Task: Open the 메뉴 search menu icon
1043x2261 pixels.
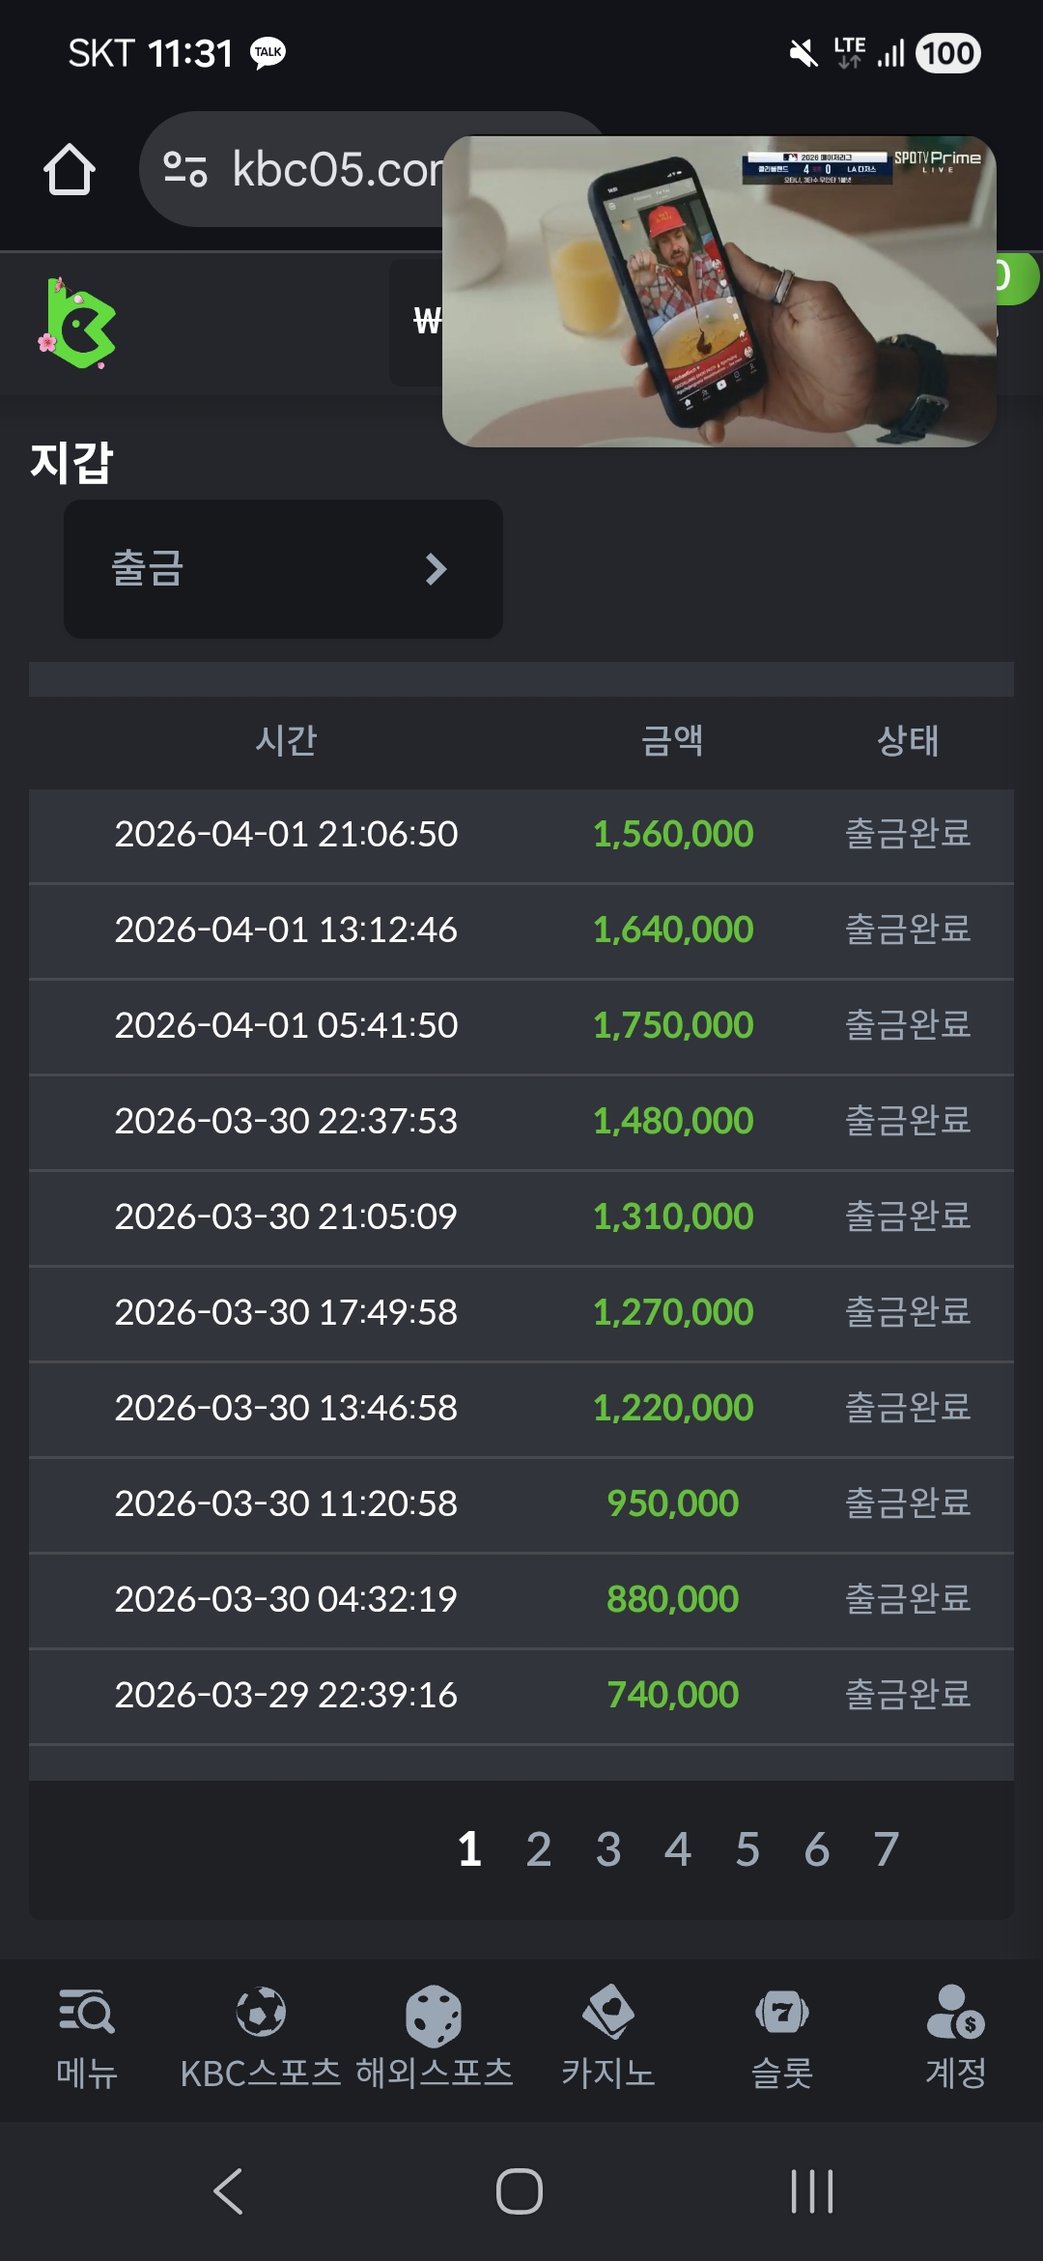Action: pyautogui.click(x=86, y=2013)
